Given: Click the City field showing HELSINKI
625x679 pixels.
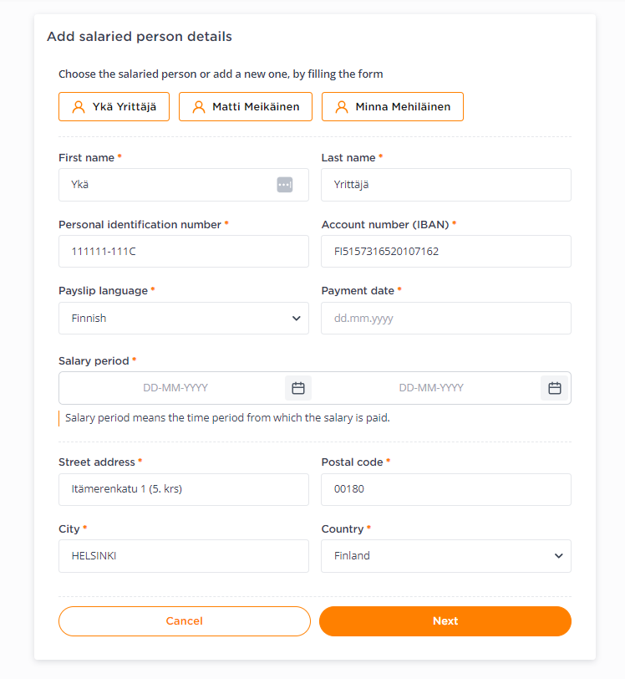Looking at the screenshot, I should click(184, 556).
